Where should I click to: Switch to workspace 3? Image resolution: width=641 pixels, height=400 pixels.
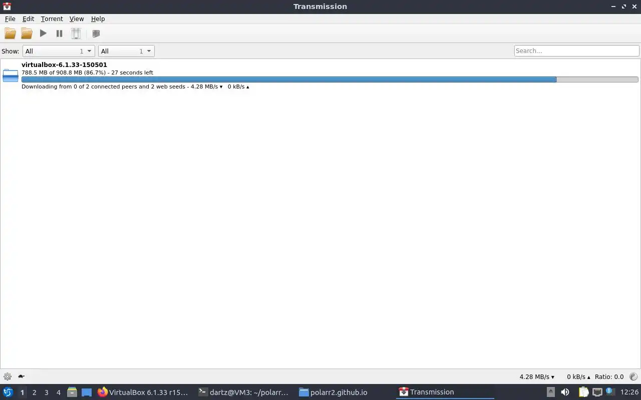pyautogui.click(x=46, y=392)
